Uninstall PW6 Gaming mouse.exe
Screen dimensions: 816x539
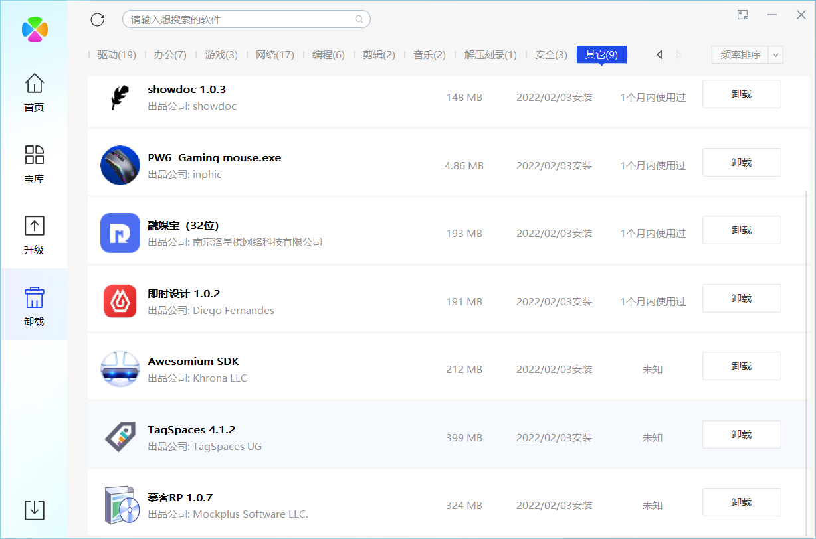pos(742,162)
